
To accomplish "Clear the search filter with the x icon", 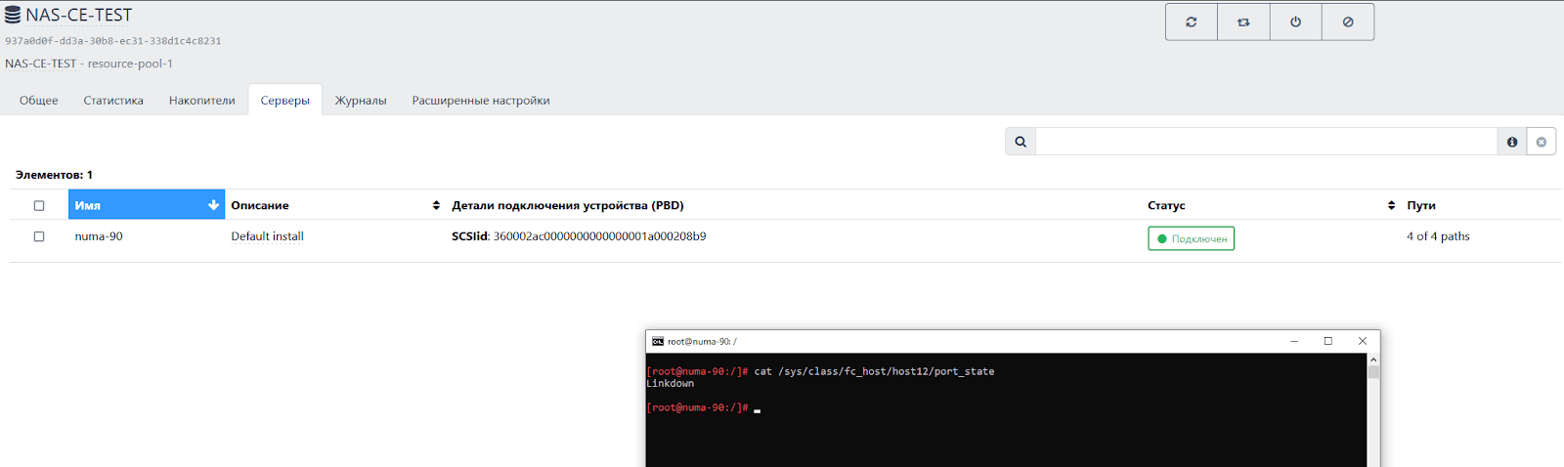I will (x=1542, y=142).
